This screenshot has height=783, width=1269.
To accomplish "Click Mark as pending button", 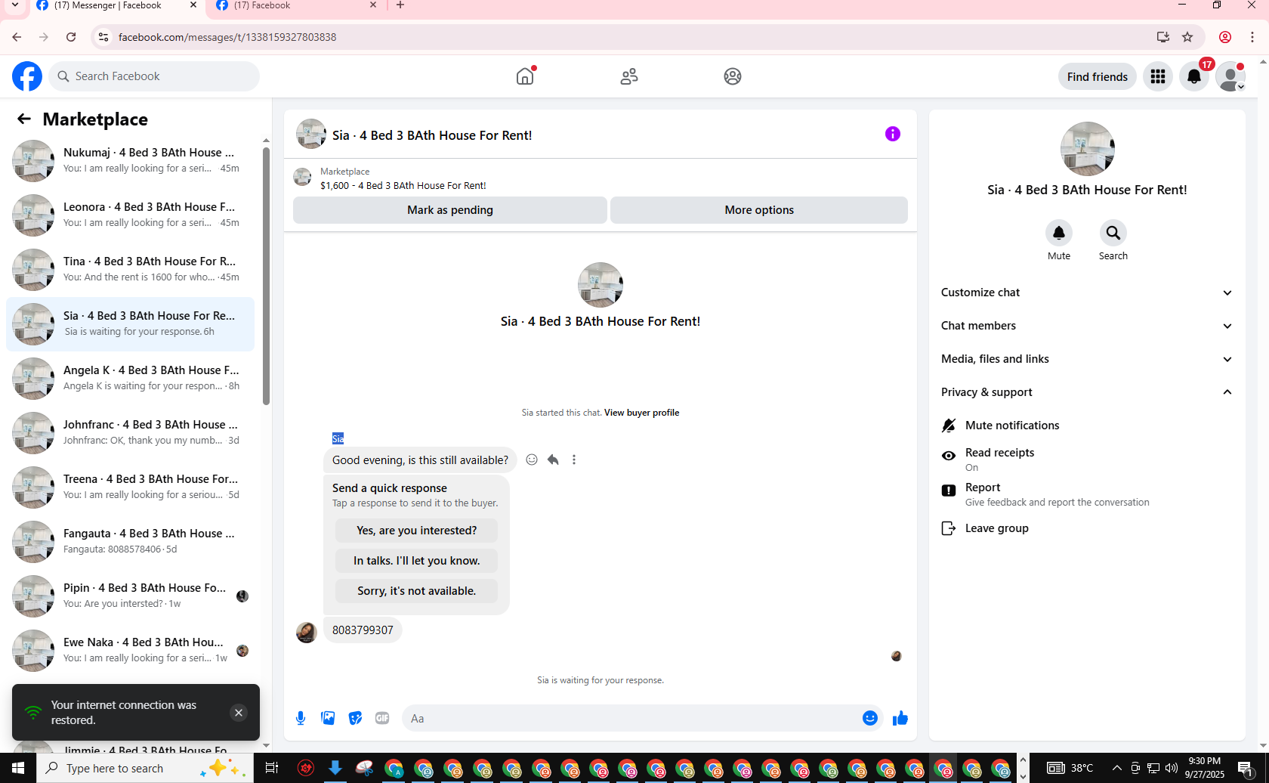I will coord(450,210).
